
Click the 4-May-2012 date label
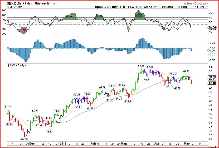click(x=14, y=7)
